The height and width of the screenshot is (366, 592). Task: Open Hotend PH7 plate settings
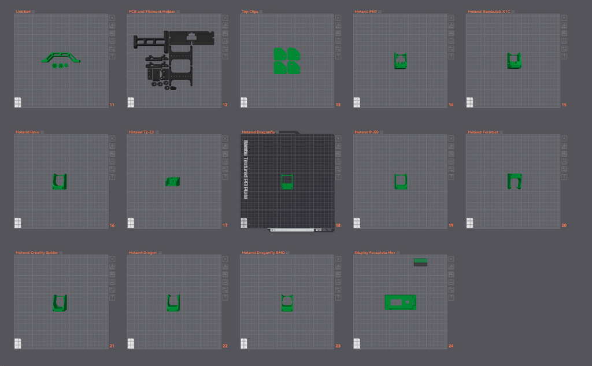click(451, 49)
